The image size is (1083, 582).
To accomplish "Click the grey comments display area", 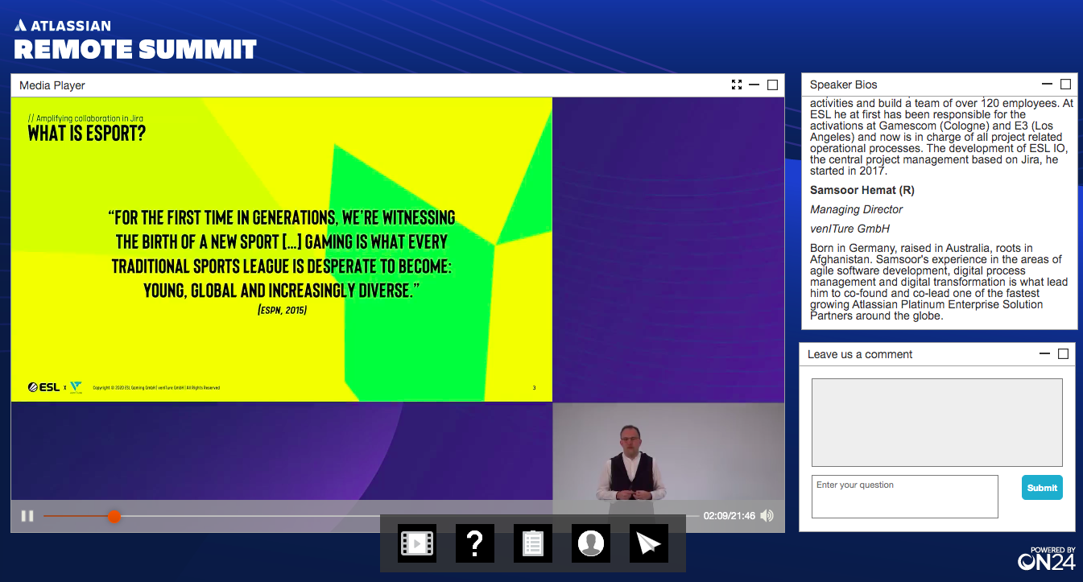I will point(937,423).
